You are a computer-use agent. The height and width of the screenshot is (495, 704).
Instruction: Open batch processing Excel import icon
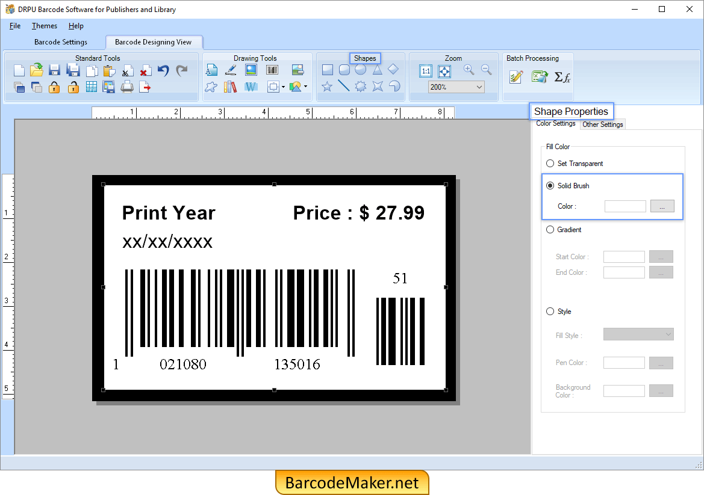[x=539, y=76]
